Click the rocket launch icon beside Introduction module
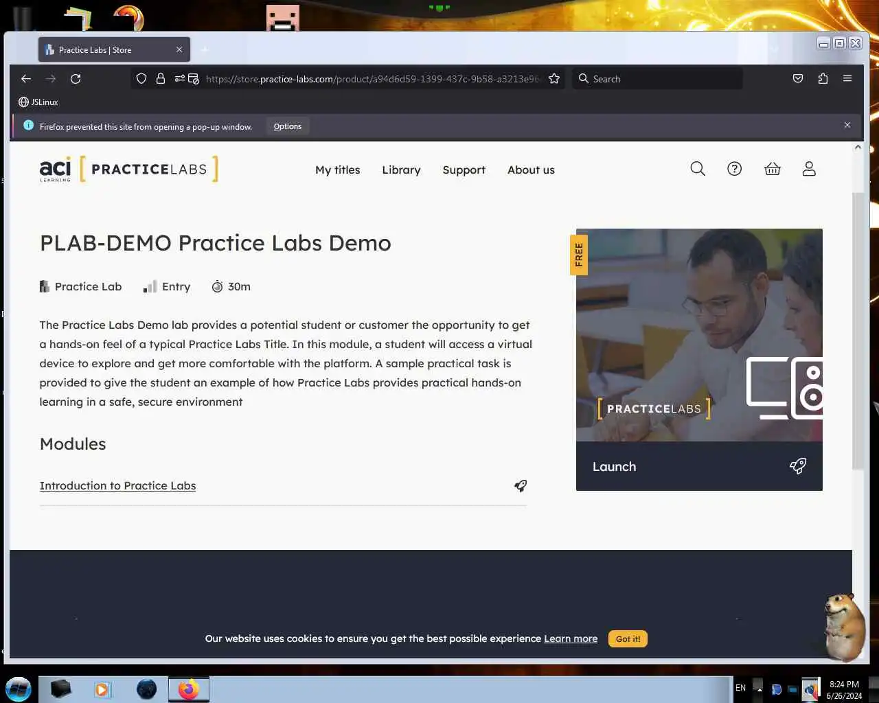Screen dimensions: 879x703 pyautogui.click(x=521, y=485)
